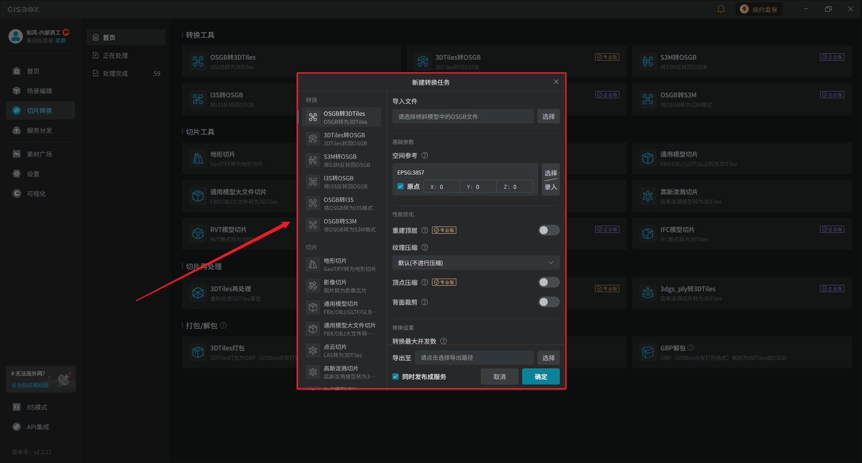Open 服务分发 sidebar icon
Viewport: 862px width, 463px height.
tap(17, 130)
